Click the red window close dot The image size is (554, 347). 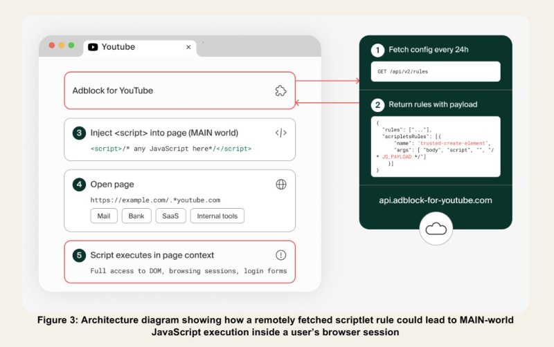coord(51,46)
